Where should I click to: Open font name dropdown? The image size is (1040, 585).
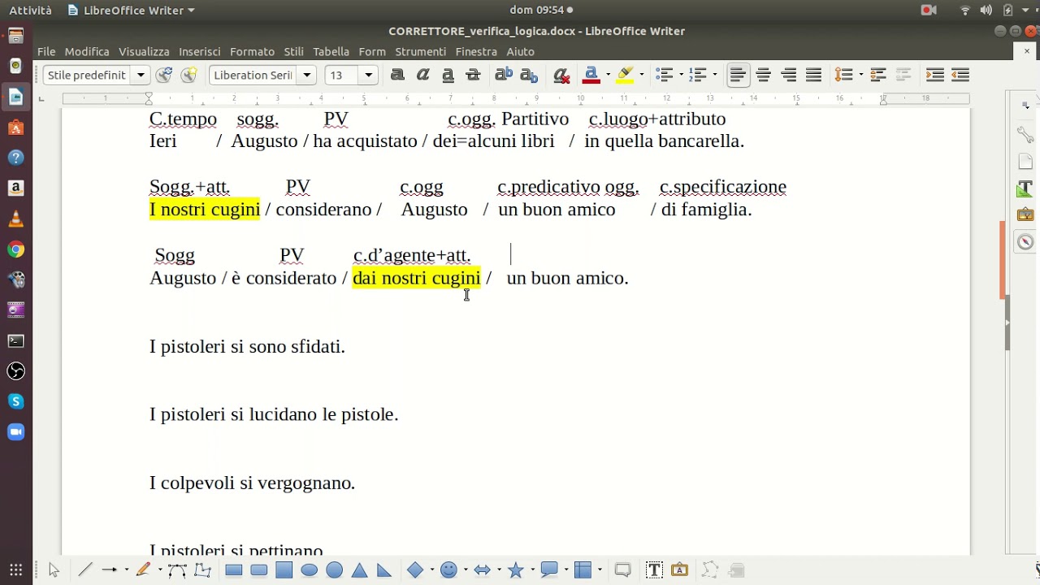pyautogui.click(x=307, y=75)
